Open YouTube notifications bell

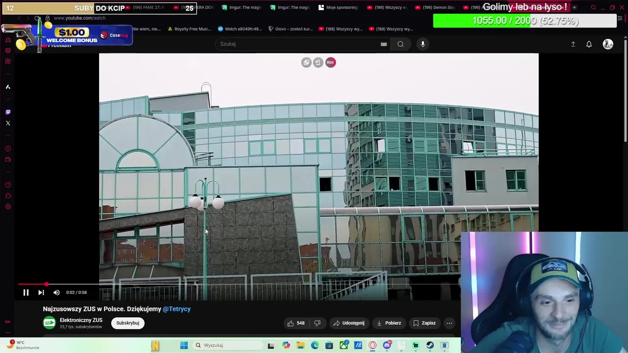pos(589,44)
